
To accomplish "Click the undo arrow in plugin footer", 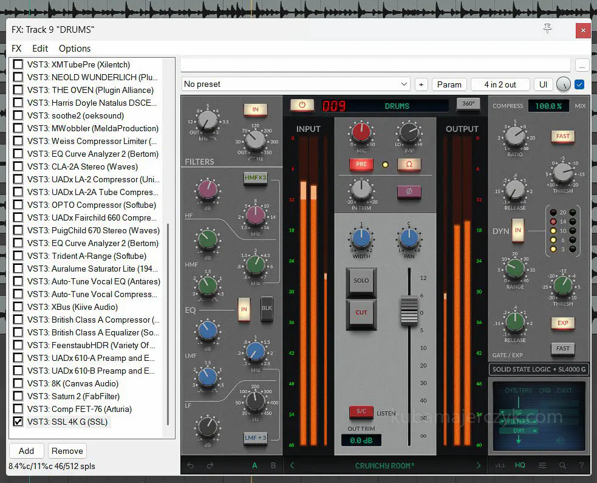I will pyautogui.click(x=190, y=466).
